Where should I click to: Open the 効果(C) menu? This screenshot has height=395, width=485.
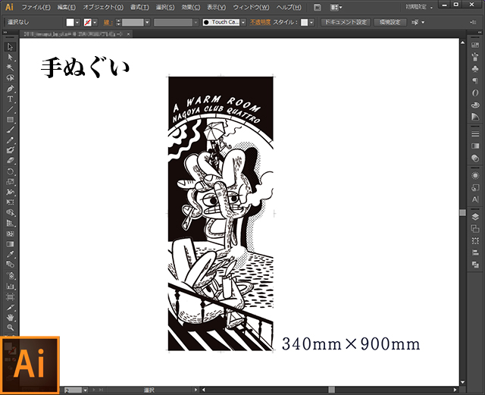(191, 7)
